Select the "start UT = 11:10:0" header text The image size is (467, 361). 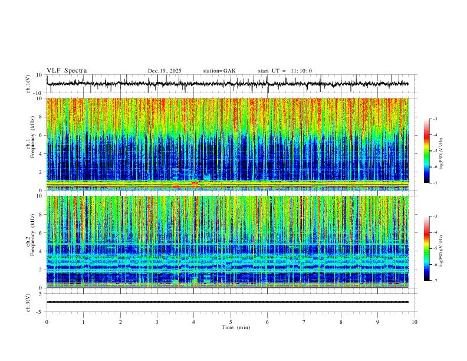coord(285,71)
